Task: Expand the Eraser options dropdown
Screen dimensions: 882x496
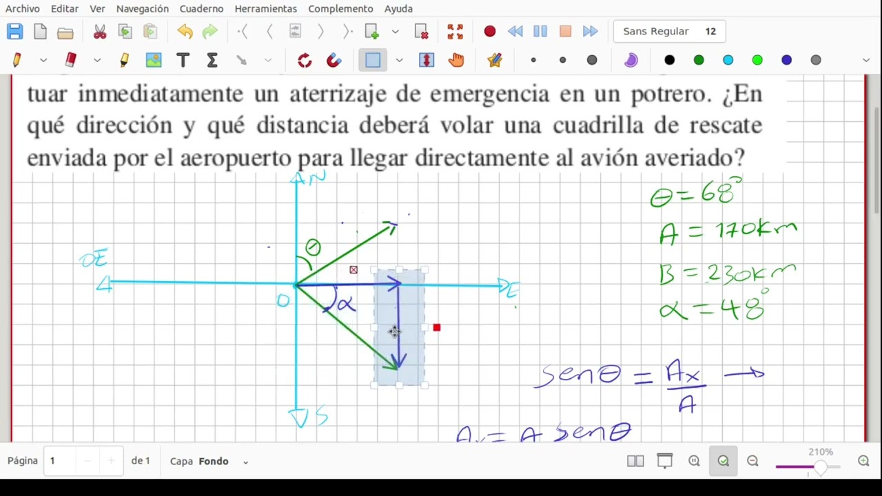Action: coord(97,60)
